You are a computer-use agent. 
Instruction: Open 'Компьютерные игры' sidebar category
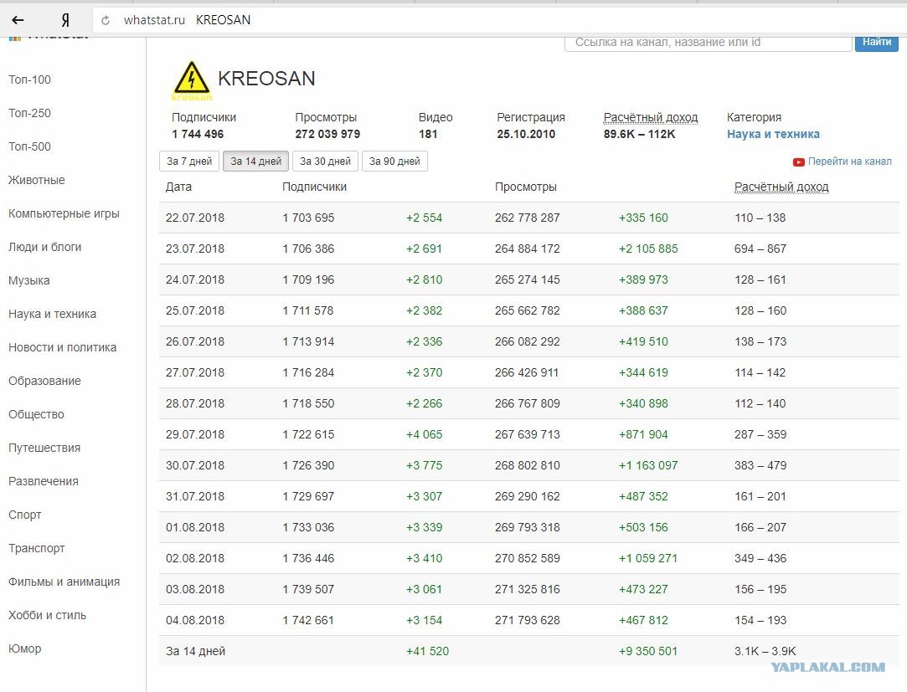click(x=64, y=214)
